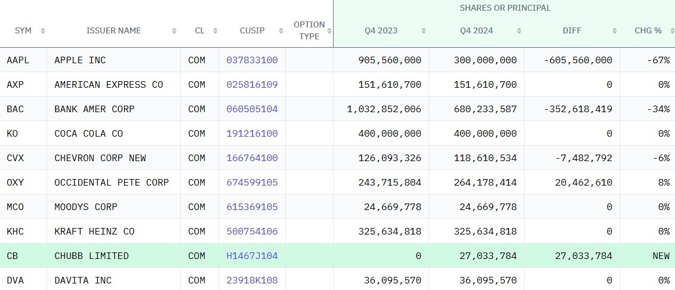Viewport: 675px width, 290px height.
Task: Click DaVita CUSIP link 23918K108
Action: coord(252,280)
